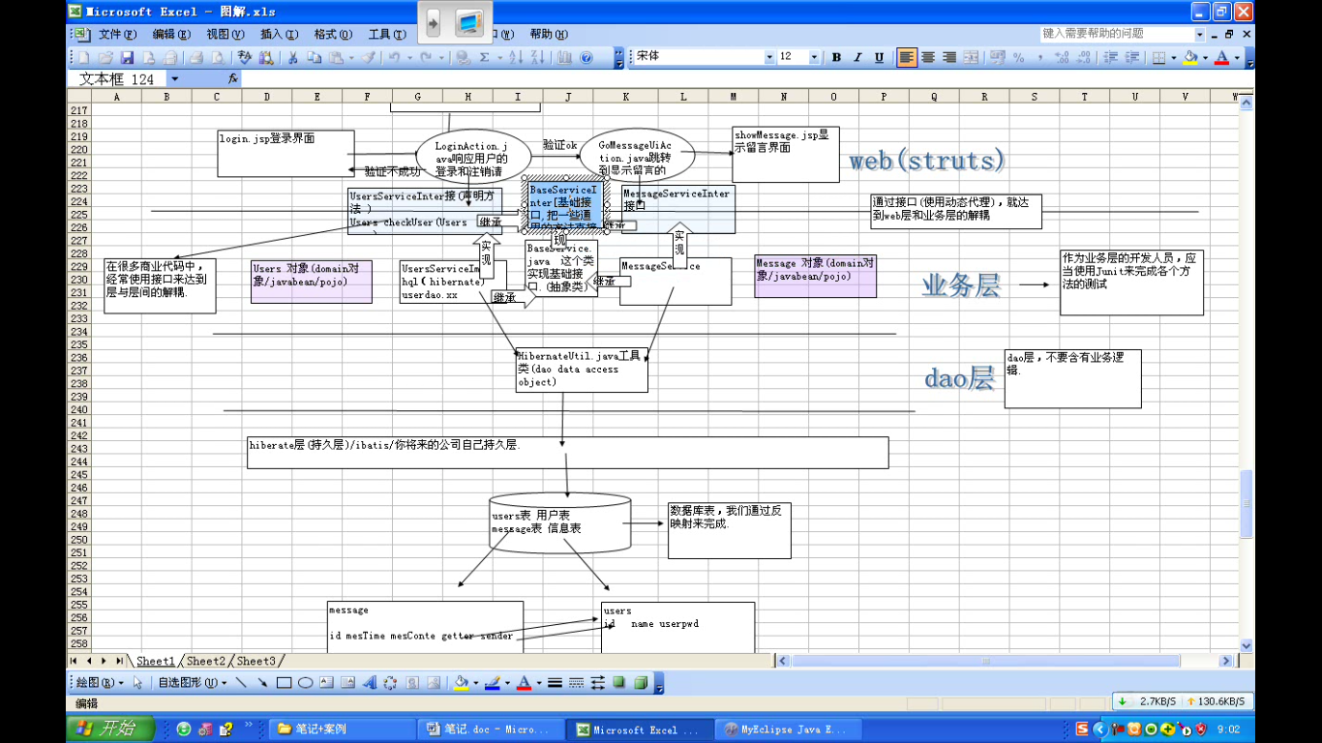1322x743 pixels.
Task: Switch to the Sheet2 tab
Action: tap(206, 661)
